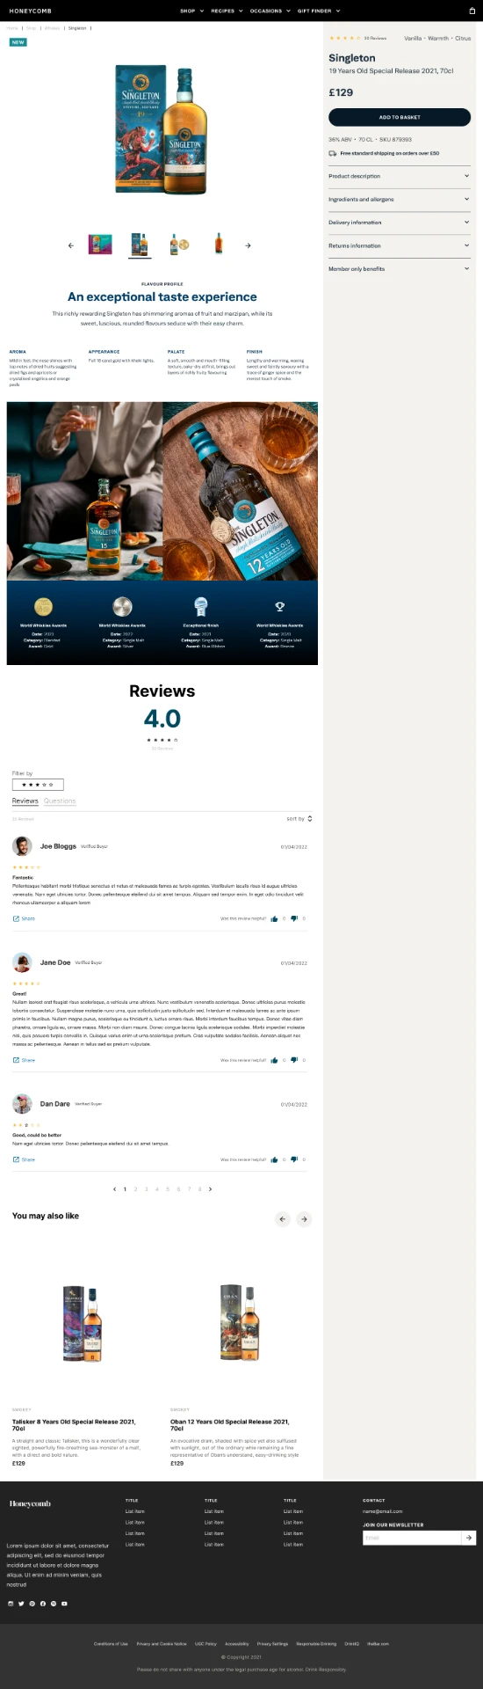Submit newsletter email with arrow button
483x1689 pixels.
click(469, 1538)
